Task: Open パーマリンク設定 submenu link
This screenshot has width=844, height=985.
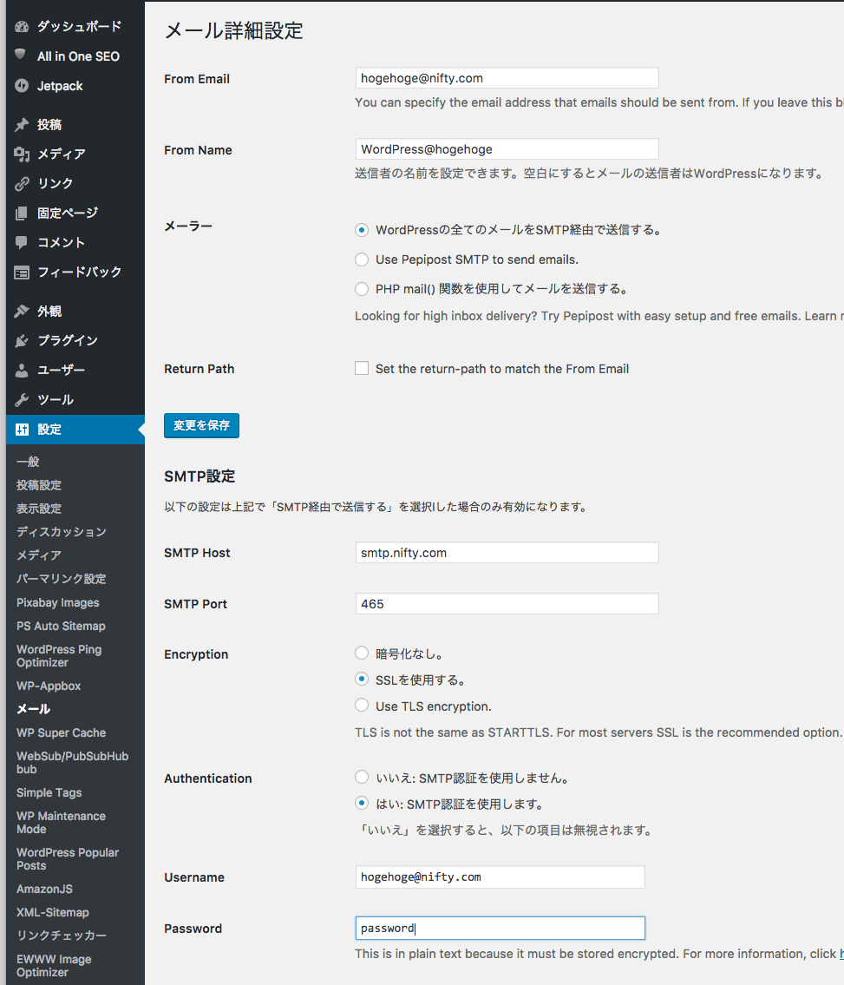Action: 62,579
